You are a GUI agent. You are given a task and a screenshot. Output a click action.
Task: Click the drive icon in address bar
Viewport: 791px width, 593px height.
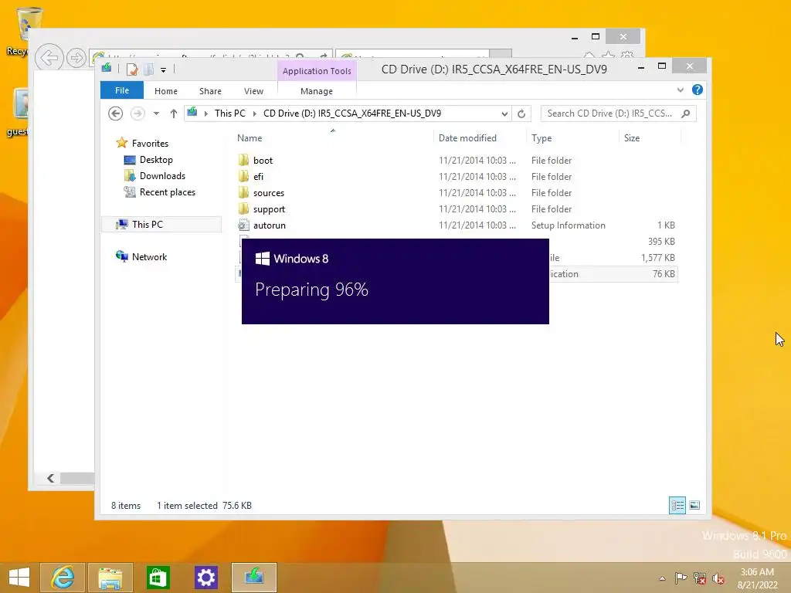pos(192,113)
